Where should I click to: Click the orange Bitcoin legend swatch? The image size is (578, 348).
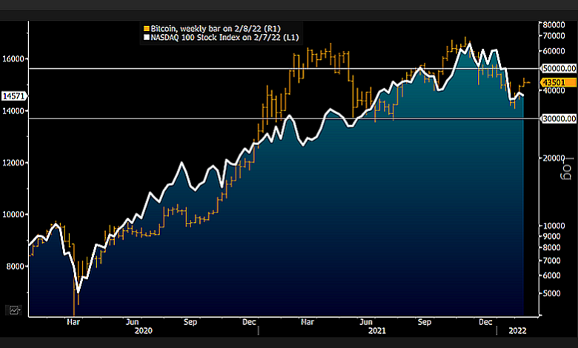point(144,27)
